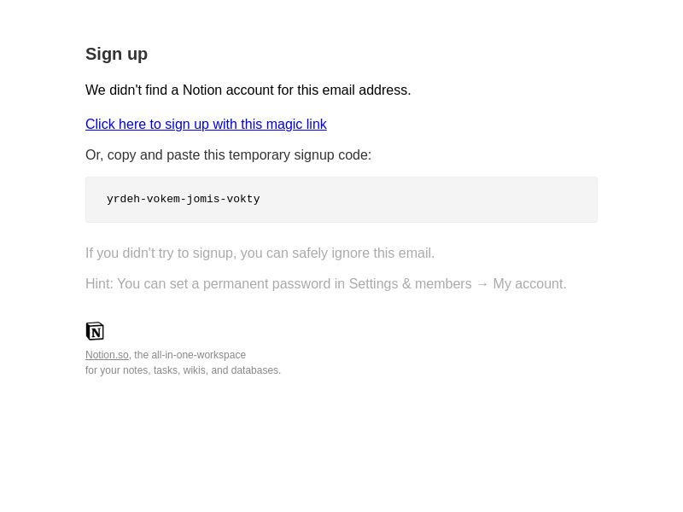The height and width of the screenshot is (512, 683).
Task: Click the Notion logo icon
Action: tap(95, 331)
